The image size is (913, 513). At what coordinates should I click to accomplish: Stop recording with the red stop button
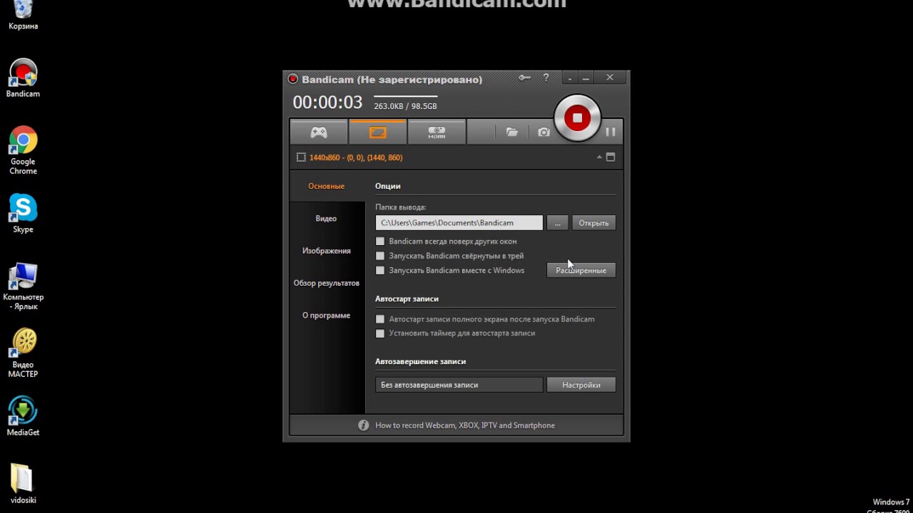click(578, 118)
